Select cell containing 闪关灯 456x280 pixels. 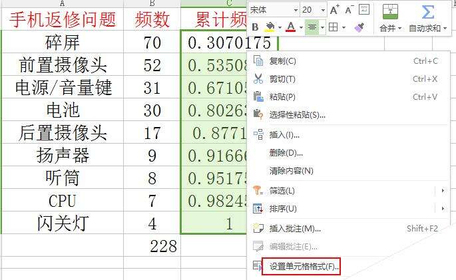(63, 223)
